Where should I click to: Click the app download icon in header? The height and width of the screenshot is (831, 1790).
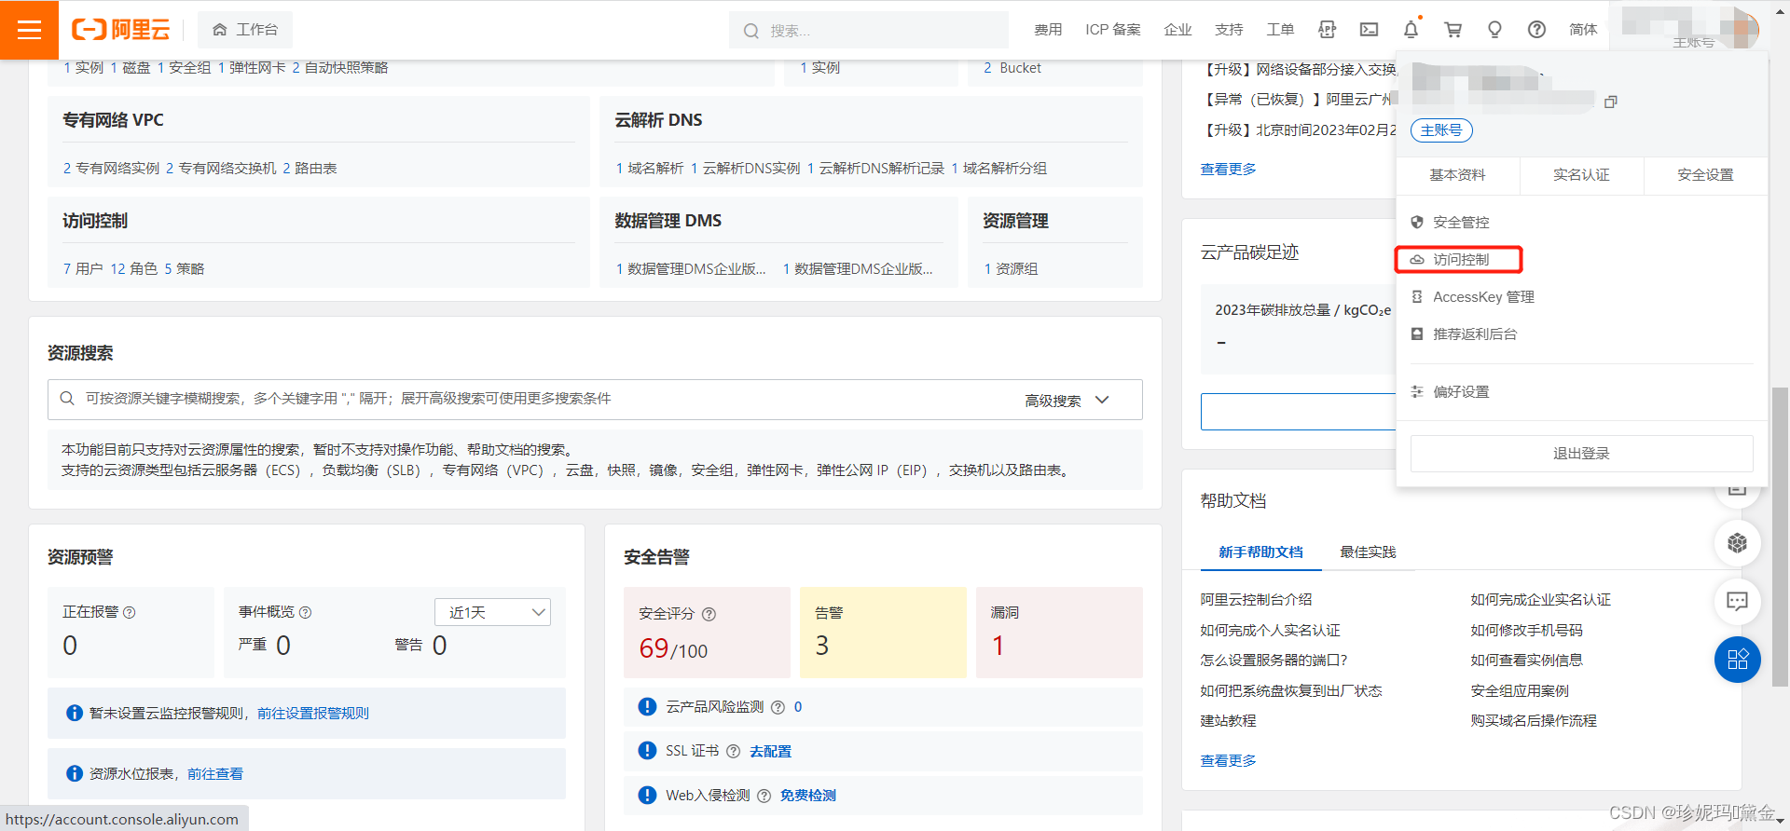pos(1328,30)
